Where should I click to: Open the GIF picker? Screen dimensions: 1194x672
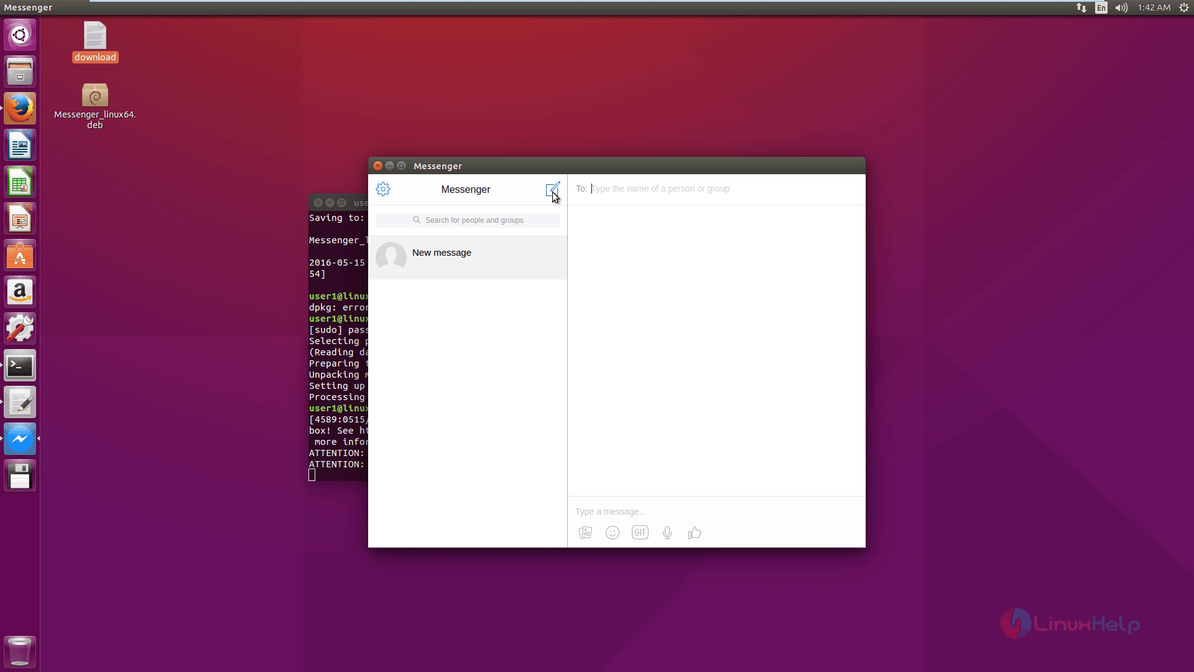tap(640, 533)
